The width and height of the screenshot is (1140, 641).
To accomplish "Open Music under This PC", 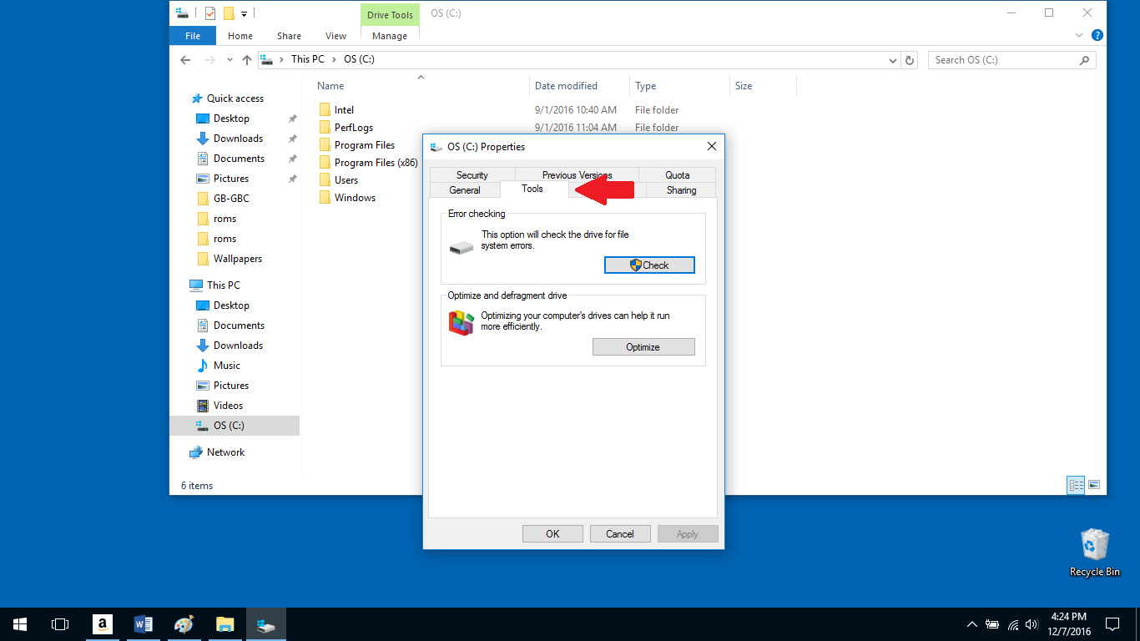I will [x=226, y=366].
